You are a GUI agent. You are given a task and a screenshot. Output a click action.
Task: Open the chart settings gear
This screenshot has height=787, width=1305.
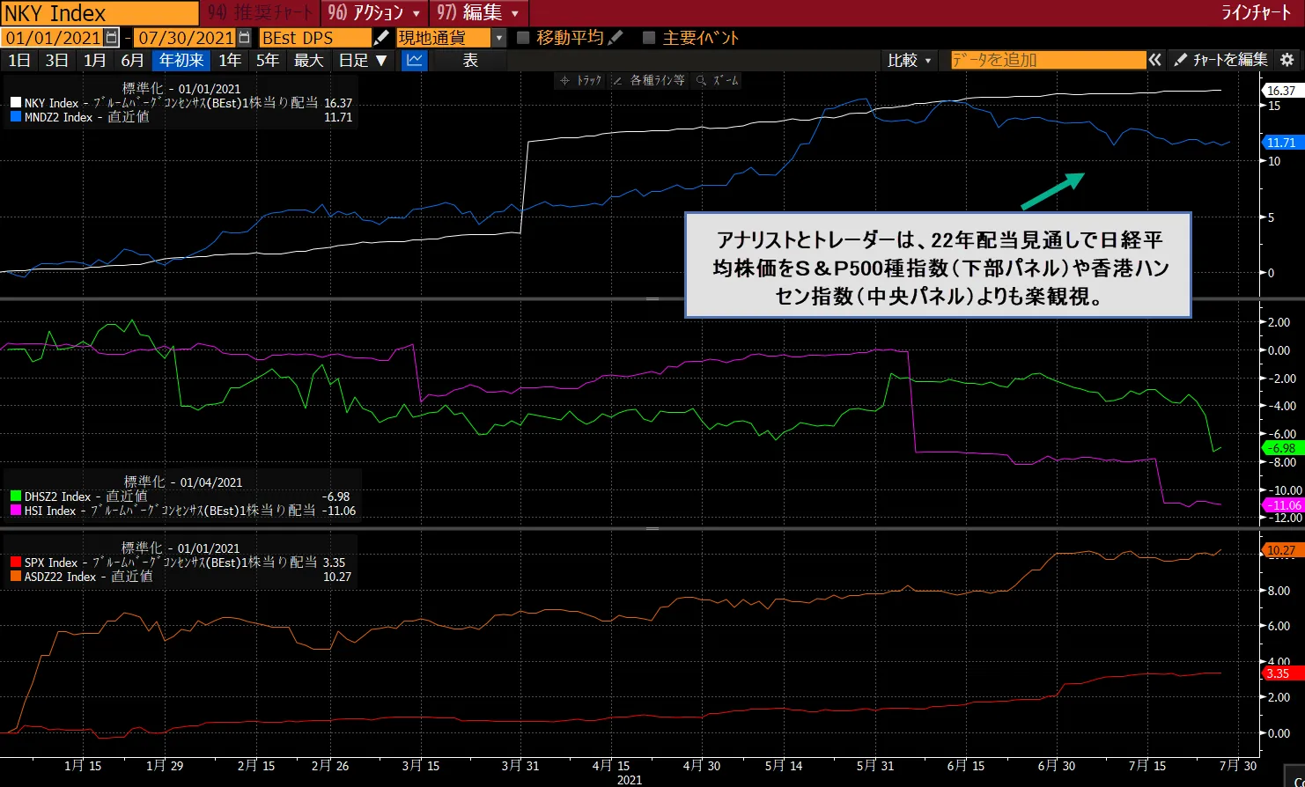tap(1286, 60)
